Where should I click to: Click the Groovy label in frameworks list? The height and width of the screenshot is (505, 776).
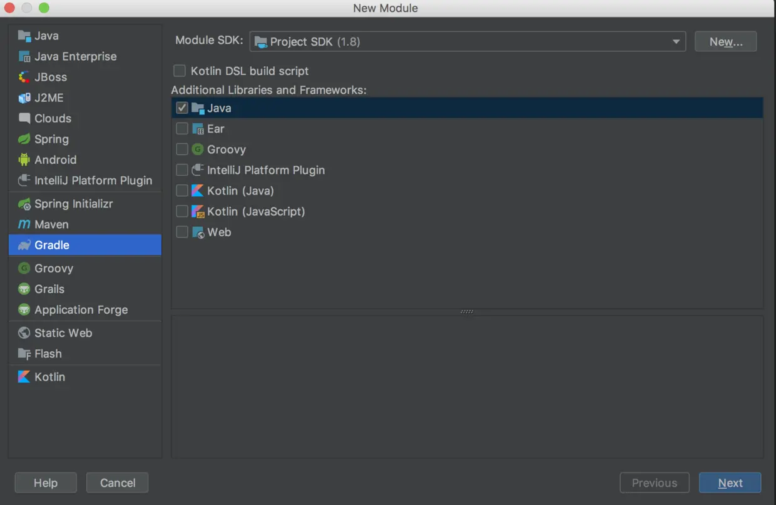[227, 149]
